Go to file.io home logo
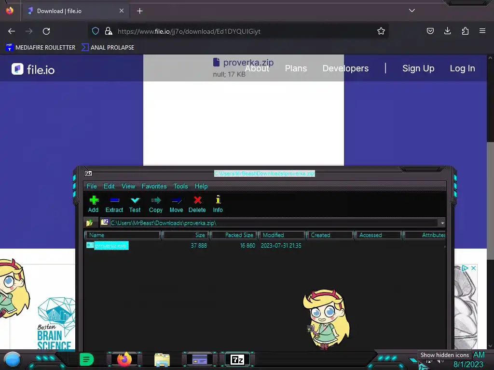The height and width of the screenshot is (370, 494). click(x=33, y=69)
